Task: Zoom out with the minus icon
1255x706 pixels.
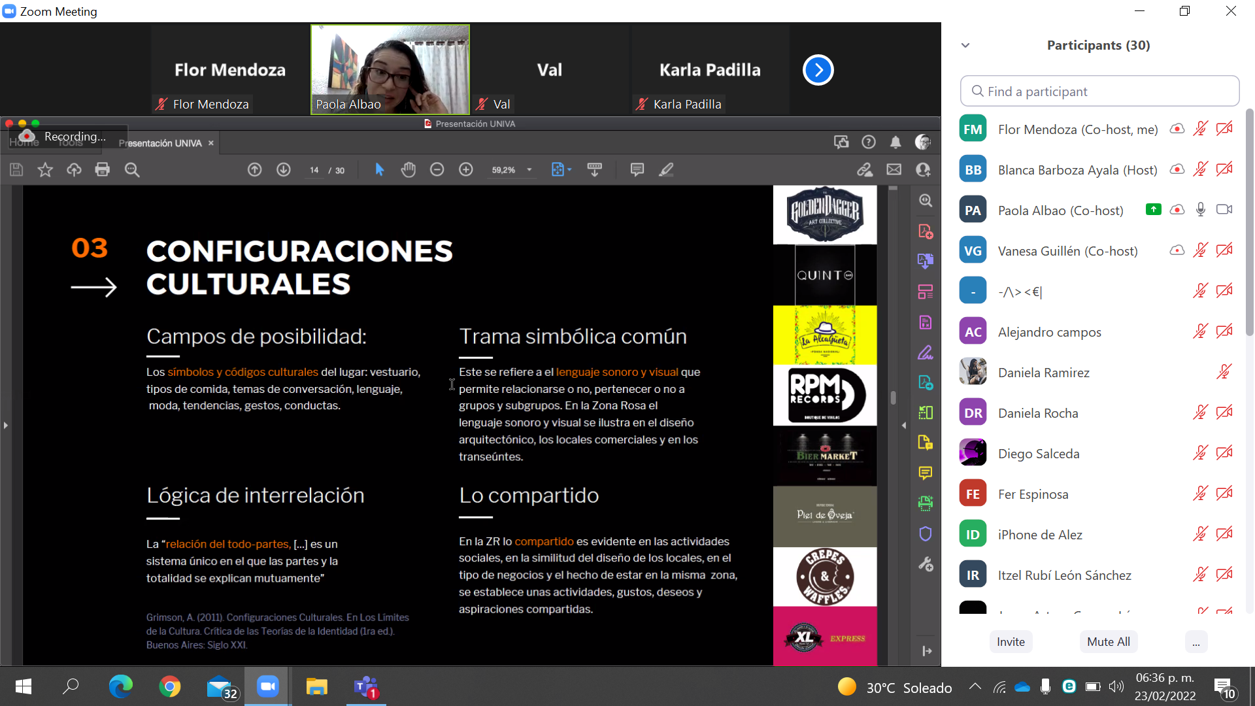Action: pyautogui.click(x=437, y=170)
